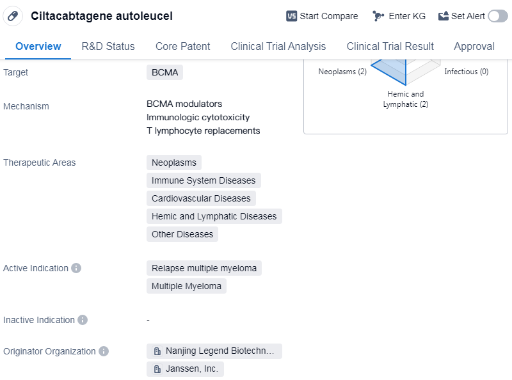
Task: Click Hemic and Lymphatic Diseases tag
Action: (x=214, y=216)
